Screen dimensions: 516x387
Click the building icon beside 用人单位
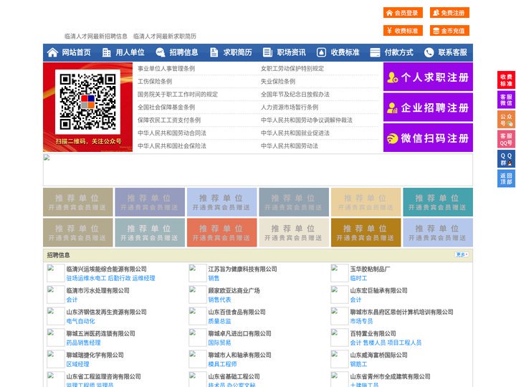[106, 52]
